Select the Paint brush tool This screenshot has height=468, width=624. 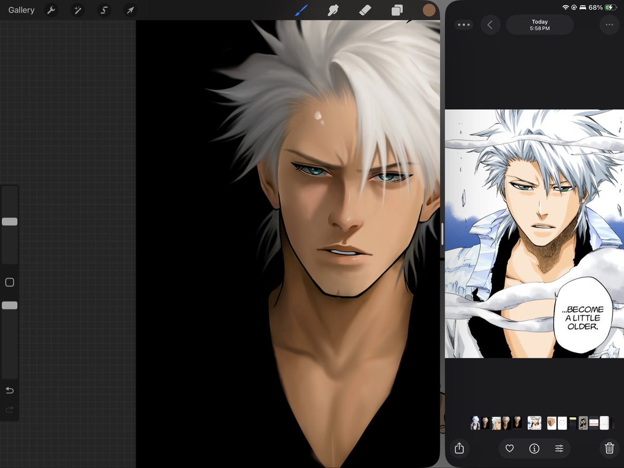coord(302,10)
